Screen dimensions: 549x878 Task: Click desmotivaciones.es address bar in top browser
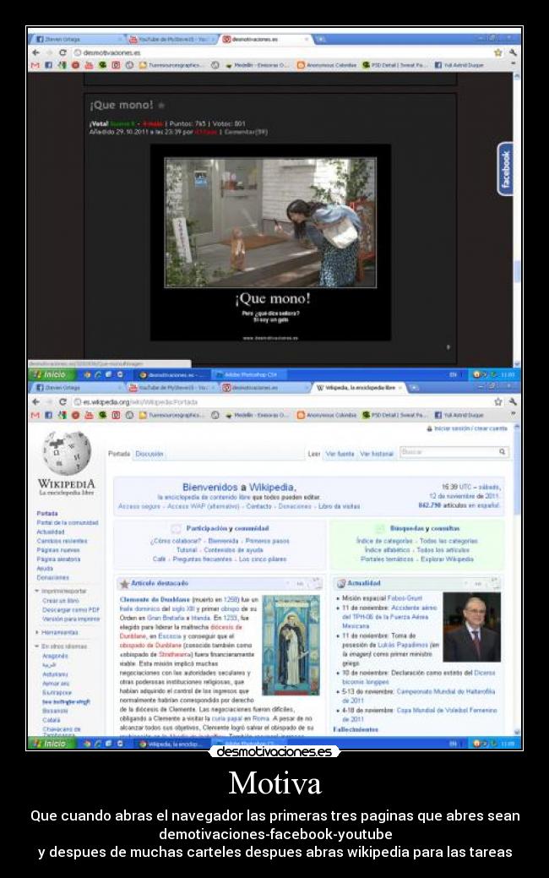(x=280, y=52)
